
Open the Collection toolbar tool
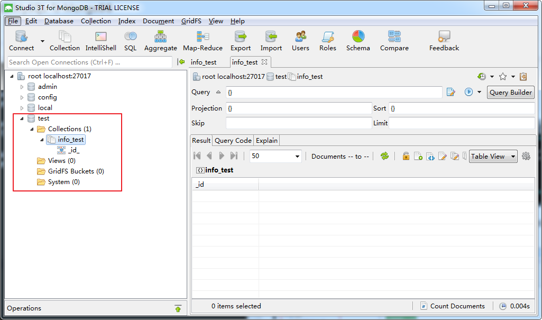point(65,40)
